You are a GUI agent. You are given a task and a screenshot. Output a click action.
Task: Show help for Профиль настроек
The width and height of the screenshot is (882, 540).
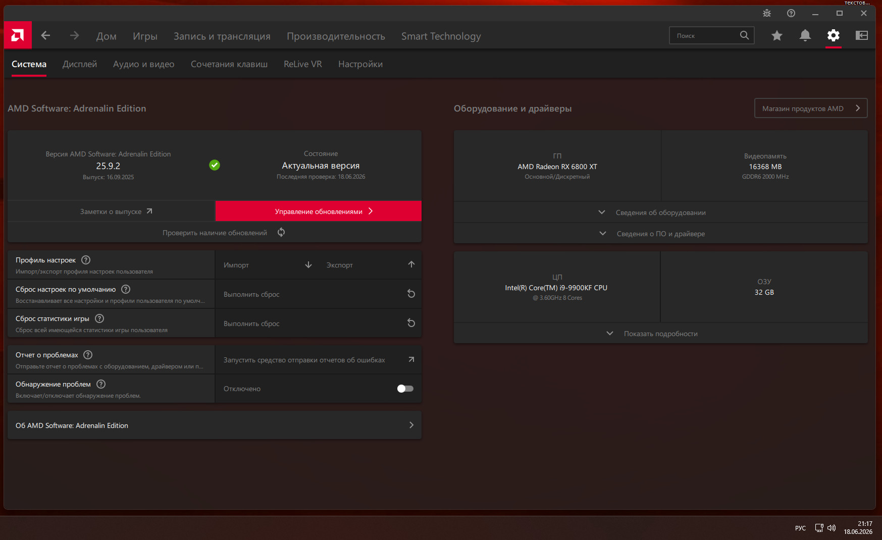(x=86, y=260)
